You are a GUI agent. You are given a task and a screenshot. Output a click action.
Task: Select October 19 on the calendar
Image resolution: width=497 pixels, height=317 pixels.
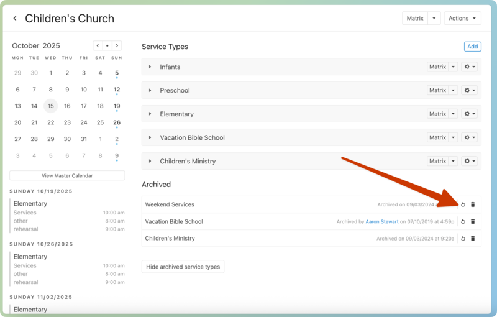coord(117,106)
